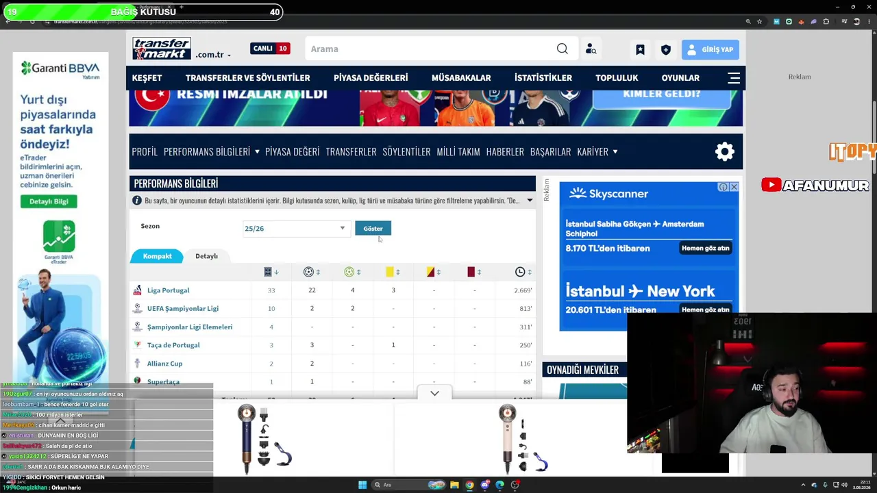Open the settings gear on player page

coord(725,151)
